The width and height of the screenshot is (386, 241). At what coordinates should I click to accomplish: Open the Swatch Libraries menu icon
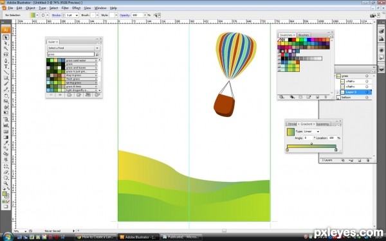[282, 97]
